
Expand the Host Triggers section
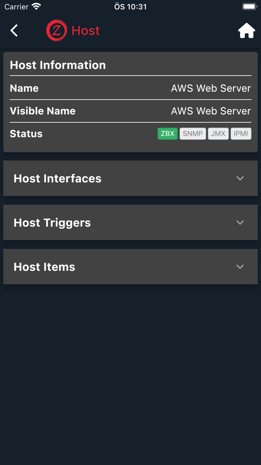coord(130,222)
